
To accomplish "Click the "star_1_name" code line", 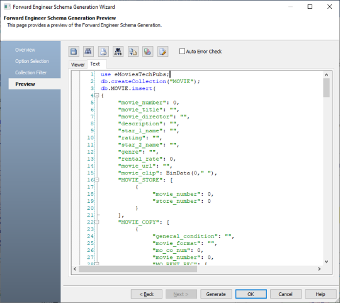I will [x=149, y=131].
